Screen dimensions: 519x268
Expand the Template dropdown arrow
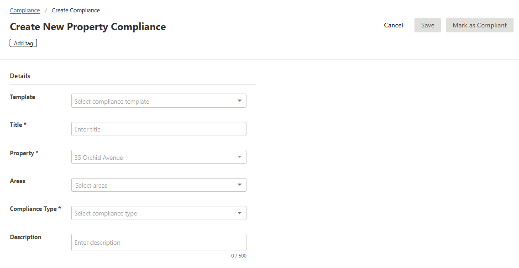[239, 101]
